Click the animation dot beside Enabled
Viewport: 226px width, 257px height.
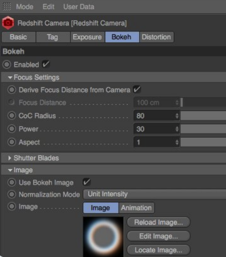(x=7, y=64)
